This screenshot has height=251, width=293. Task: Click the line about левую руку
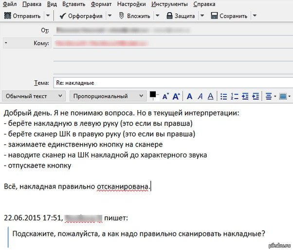coord(98,123)
